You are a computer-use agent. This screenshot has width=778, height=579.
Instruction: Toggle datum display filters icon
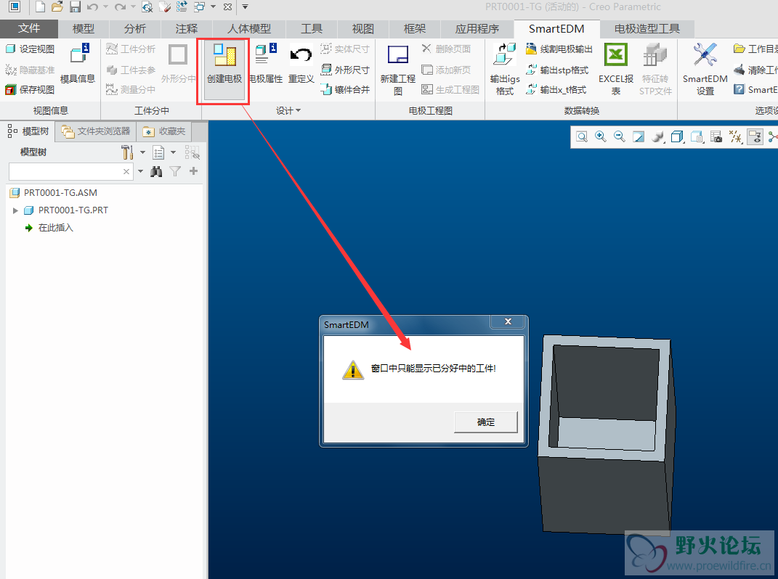coord(735,136)
